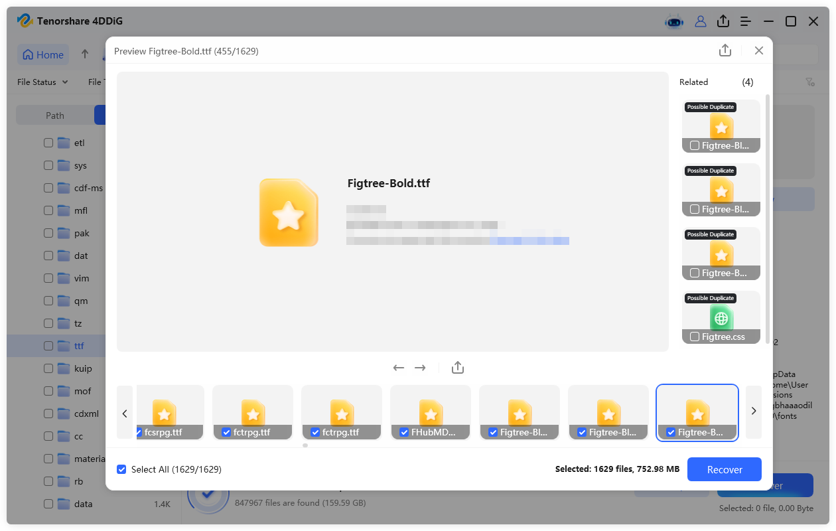This screenshot has height=531, width=836.
Task: Click the large Figtree-Bold.ttf star file icon
Action: (x=289, y=212)
